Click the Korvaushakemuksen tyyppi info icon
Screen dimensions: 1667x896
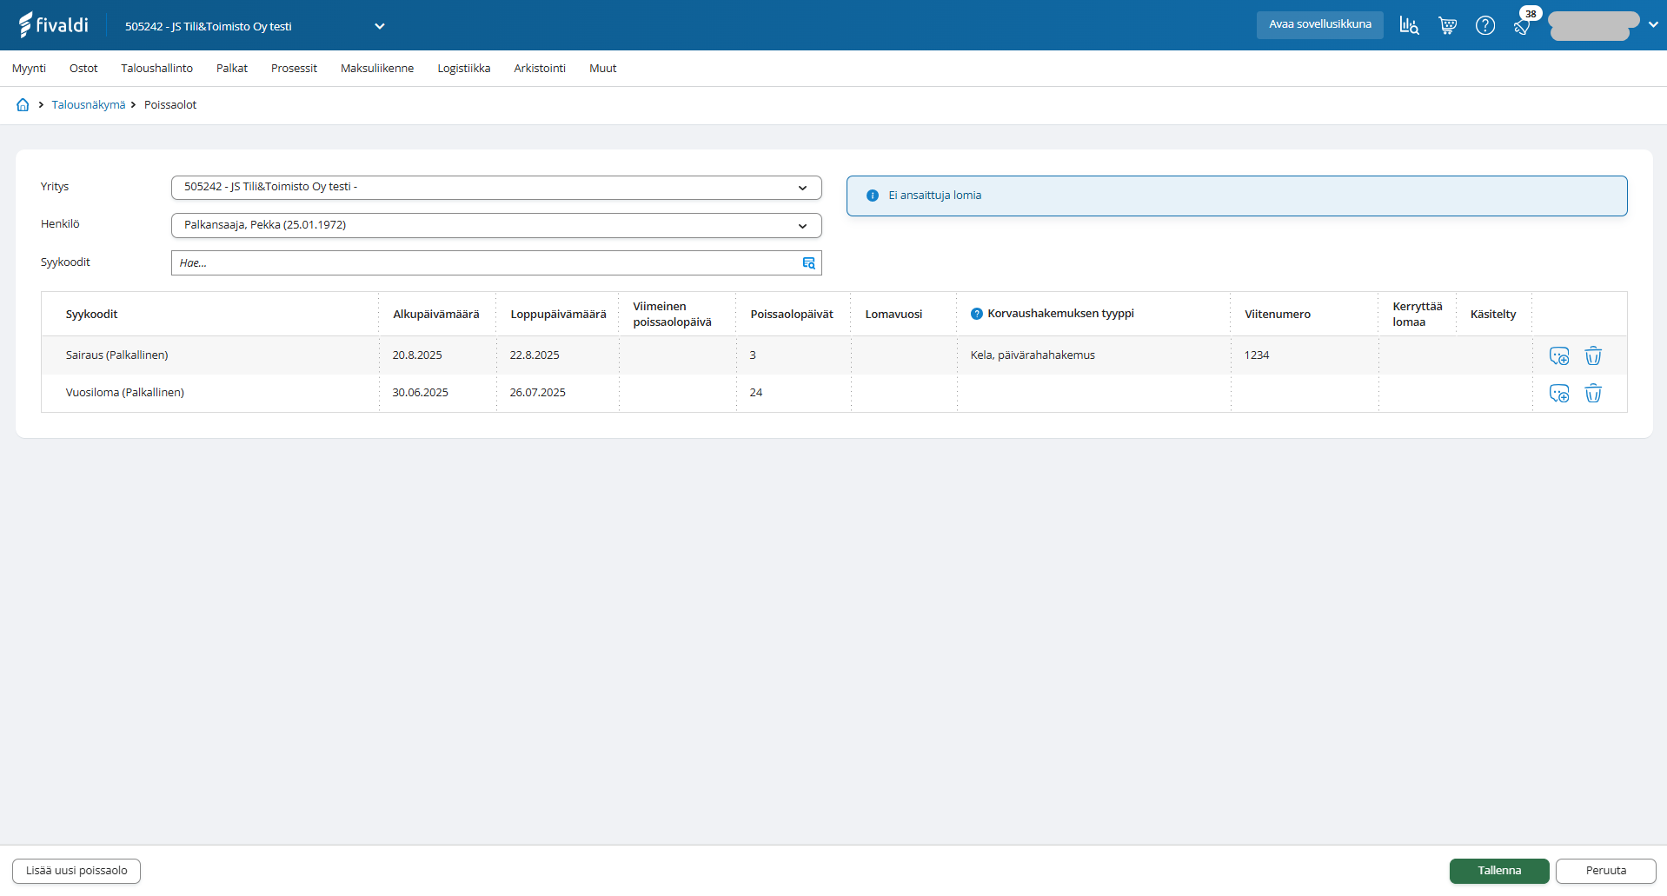click(976, 314)
